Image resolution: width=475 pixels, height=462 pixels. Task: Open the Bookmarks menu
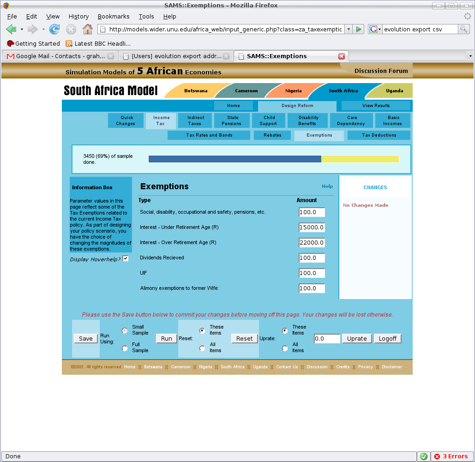point(112,16)
